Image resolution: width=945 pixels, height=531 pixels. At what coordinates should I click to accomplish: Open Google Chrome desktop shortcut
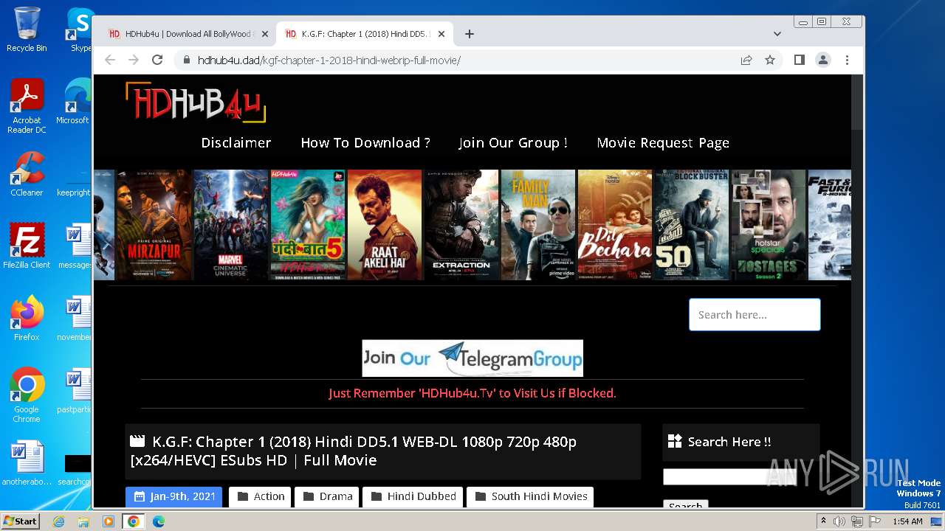pos(27,395)
